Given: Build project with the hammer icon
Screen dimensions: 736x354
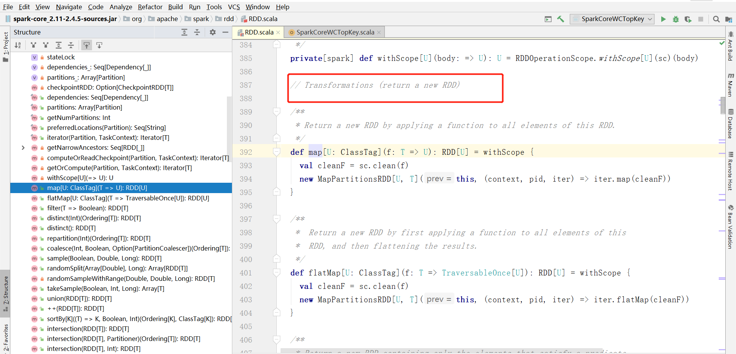Looking at the screenshot, I should (561, 19).
